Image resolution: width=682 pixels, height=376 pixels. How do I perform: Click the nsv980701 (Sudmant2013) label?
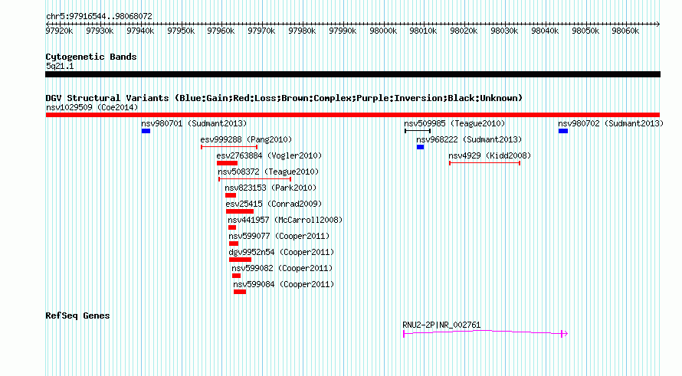(194, 123)
